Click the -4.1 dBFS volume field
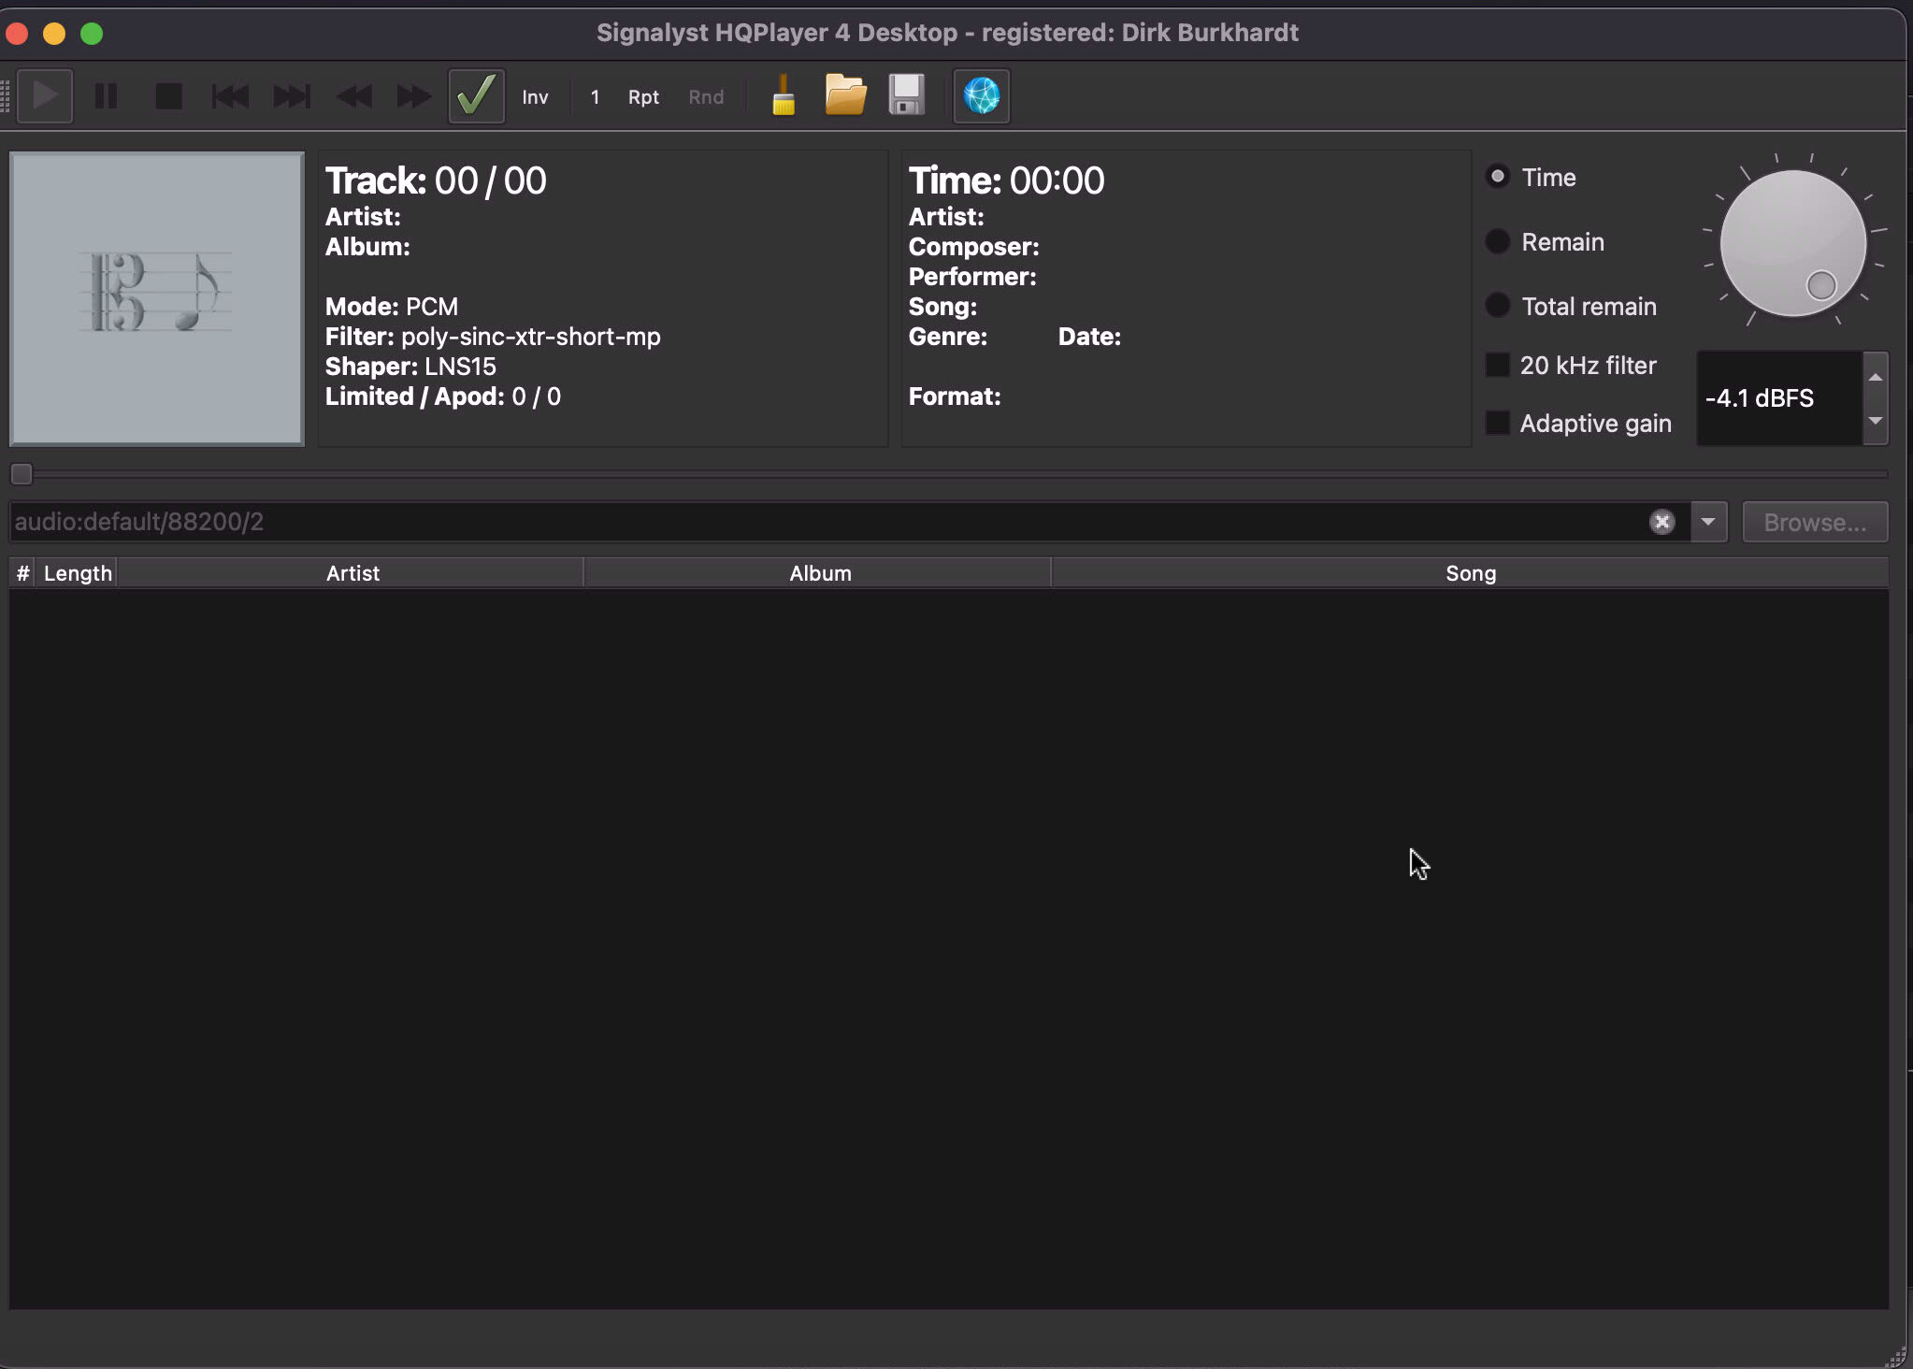This screenshot has height=1369, width=1913. pos(1779,398)
